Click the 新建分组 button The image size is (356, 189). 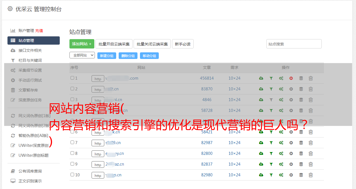[x=107, y=56]
